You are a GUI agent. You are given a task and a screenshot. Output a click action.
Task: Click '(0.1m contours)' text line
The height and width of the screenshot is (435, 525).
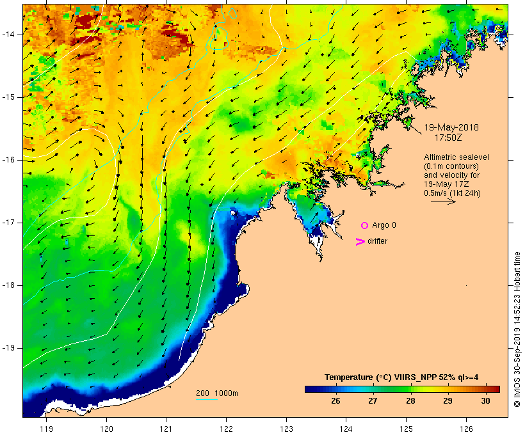(x=451, y=166)
